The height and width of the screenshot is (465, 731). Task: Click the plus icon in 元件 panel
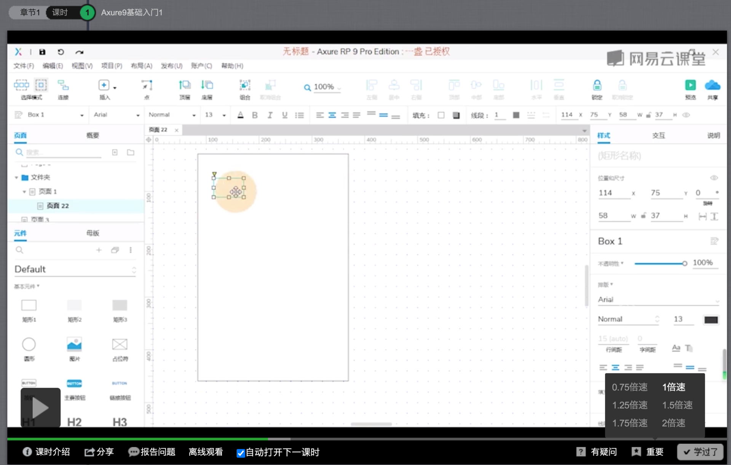[99, 250]
